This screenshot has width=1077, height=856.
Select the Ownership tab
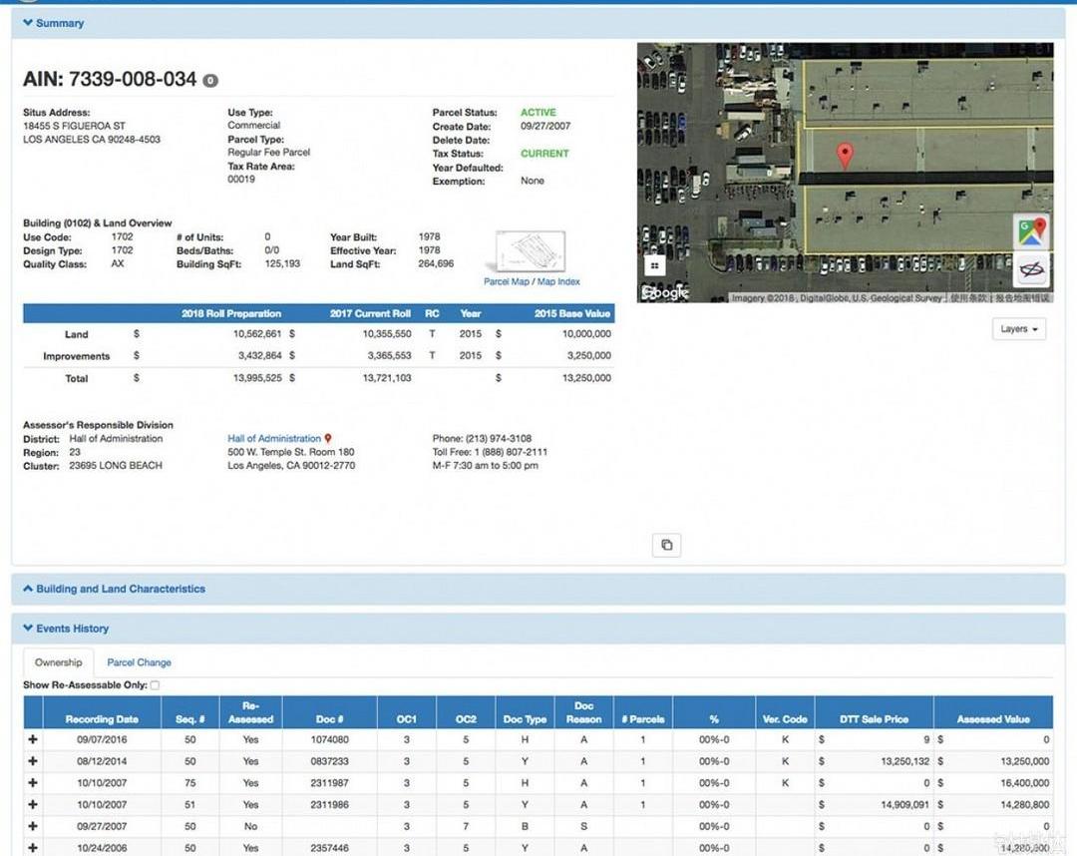[x=58, y=662]
